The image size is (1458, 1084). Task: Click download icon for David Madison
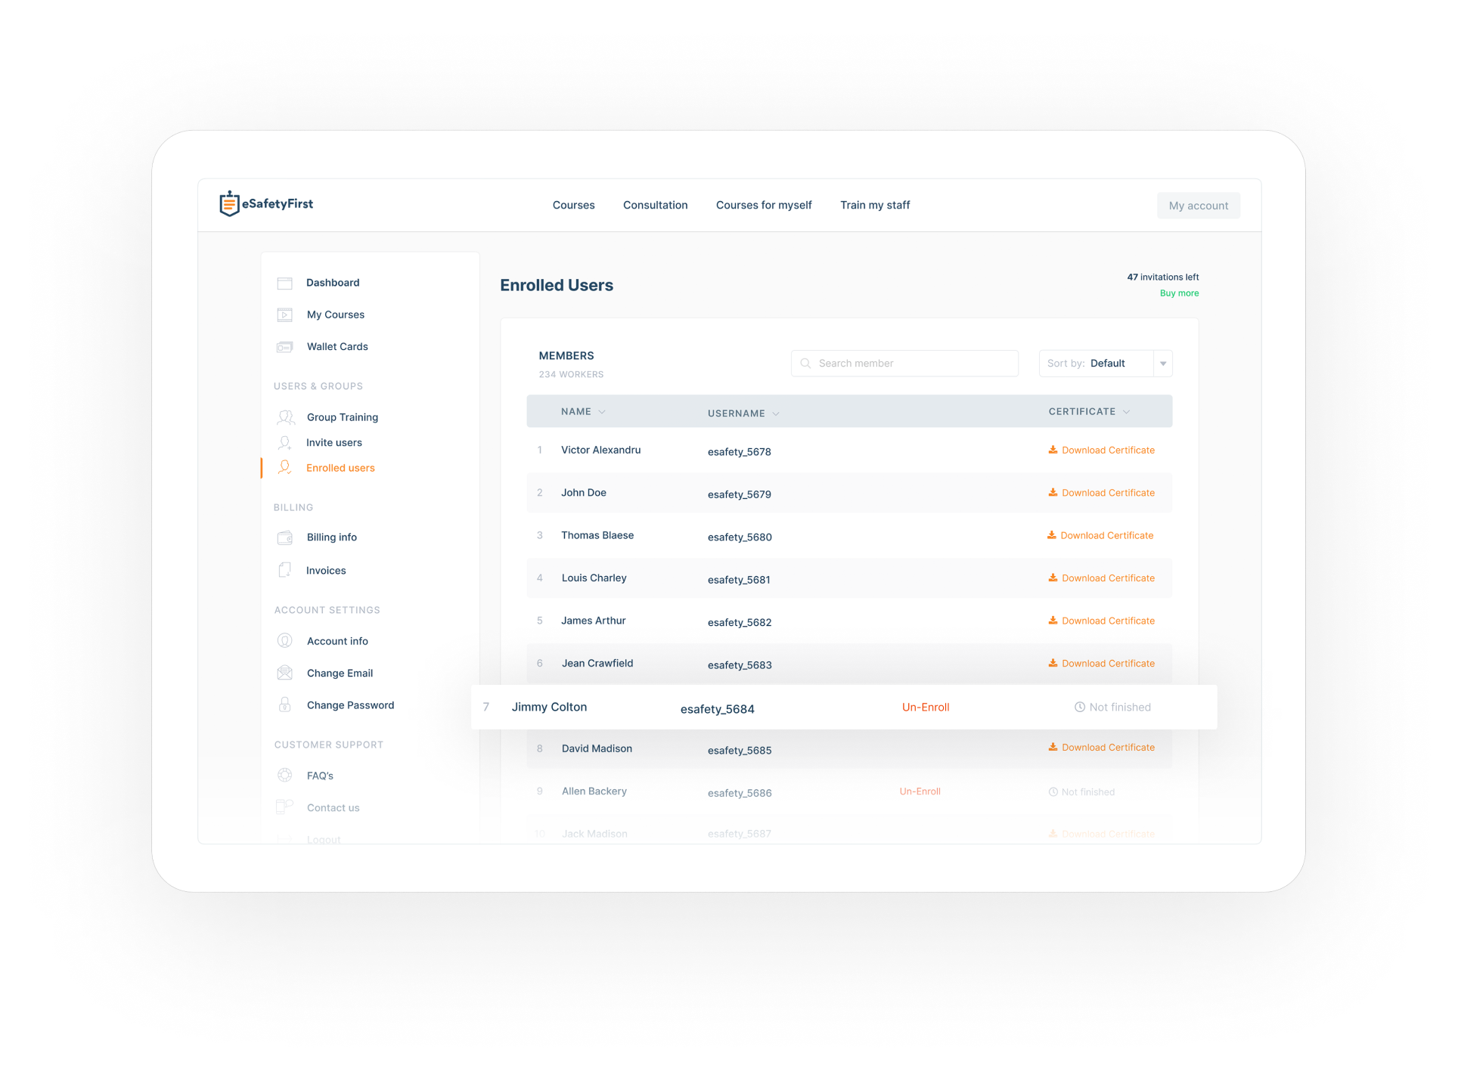coord(1053,747)
